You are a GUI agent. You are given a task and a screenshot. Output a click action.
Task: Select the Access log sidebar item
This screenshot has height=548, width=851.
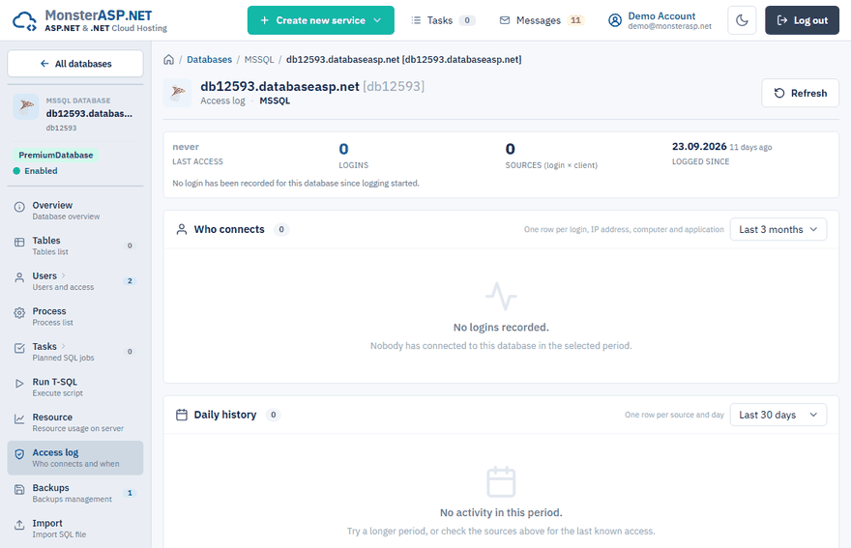coord(75,457)
